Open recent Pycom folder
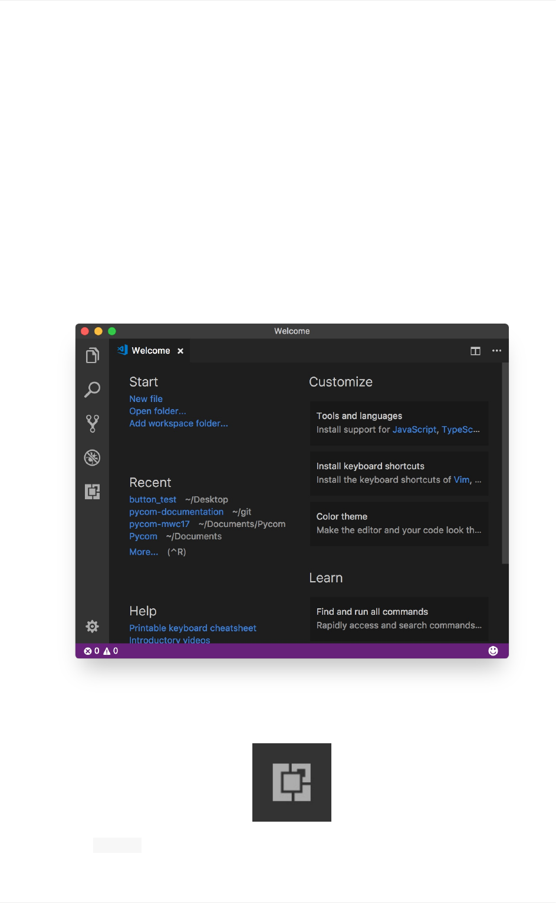 pyautogui.click(x=143, y=536)
